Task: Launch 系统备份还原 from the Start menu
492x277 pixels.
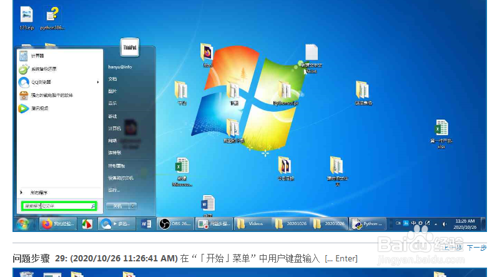Action: [x=59, y=69]
